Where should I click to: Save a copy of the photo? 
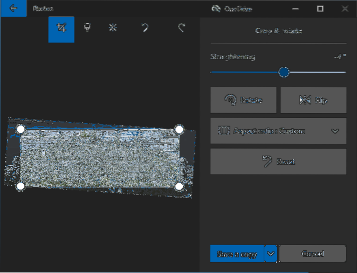click(x=237, y=254)
